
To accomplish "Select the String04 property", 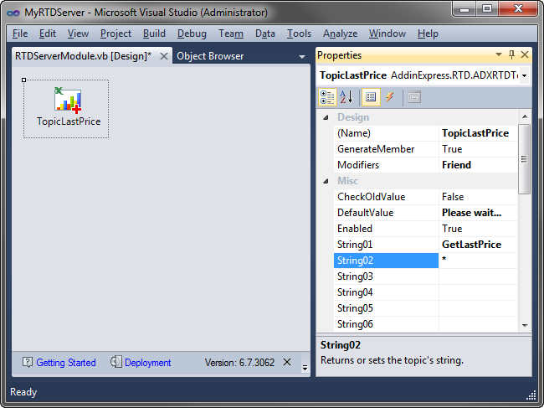I will [x=386, y=292].
